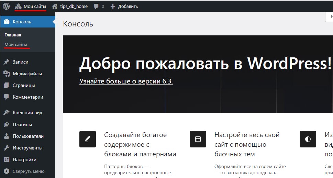The height and width of the screenshot is (178, 333).
Task: Click the Настройки settings icon
Action: pyautogui.click(x=6, y=159)
